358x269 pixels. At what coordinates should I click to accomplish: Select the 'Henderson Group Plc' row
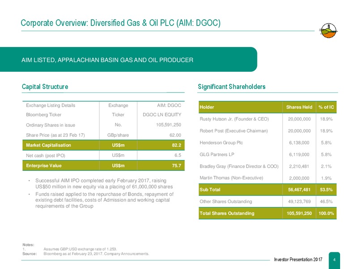[x=268, y=143]
